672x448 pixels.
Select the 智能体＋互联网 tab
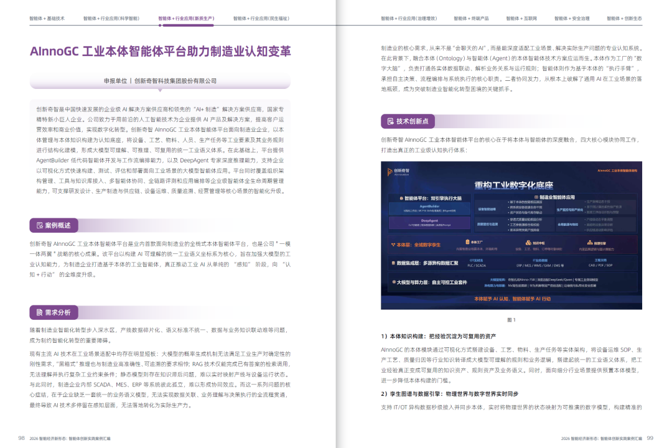click(x=521, y=19)
